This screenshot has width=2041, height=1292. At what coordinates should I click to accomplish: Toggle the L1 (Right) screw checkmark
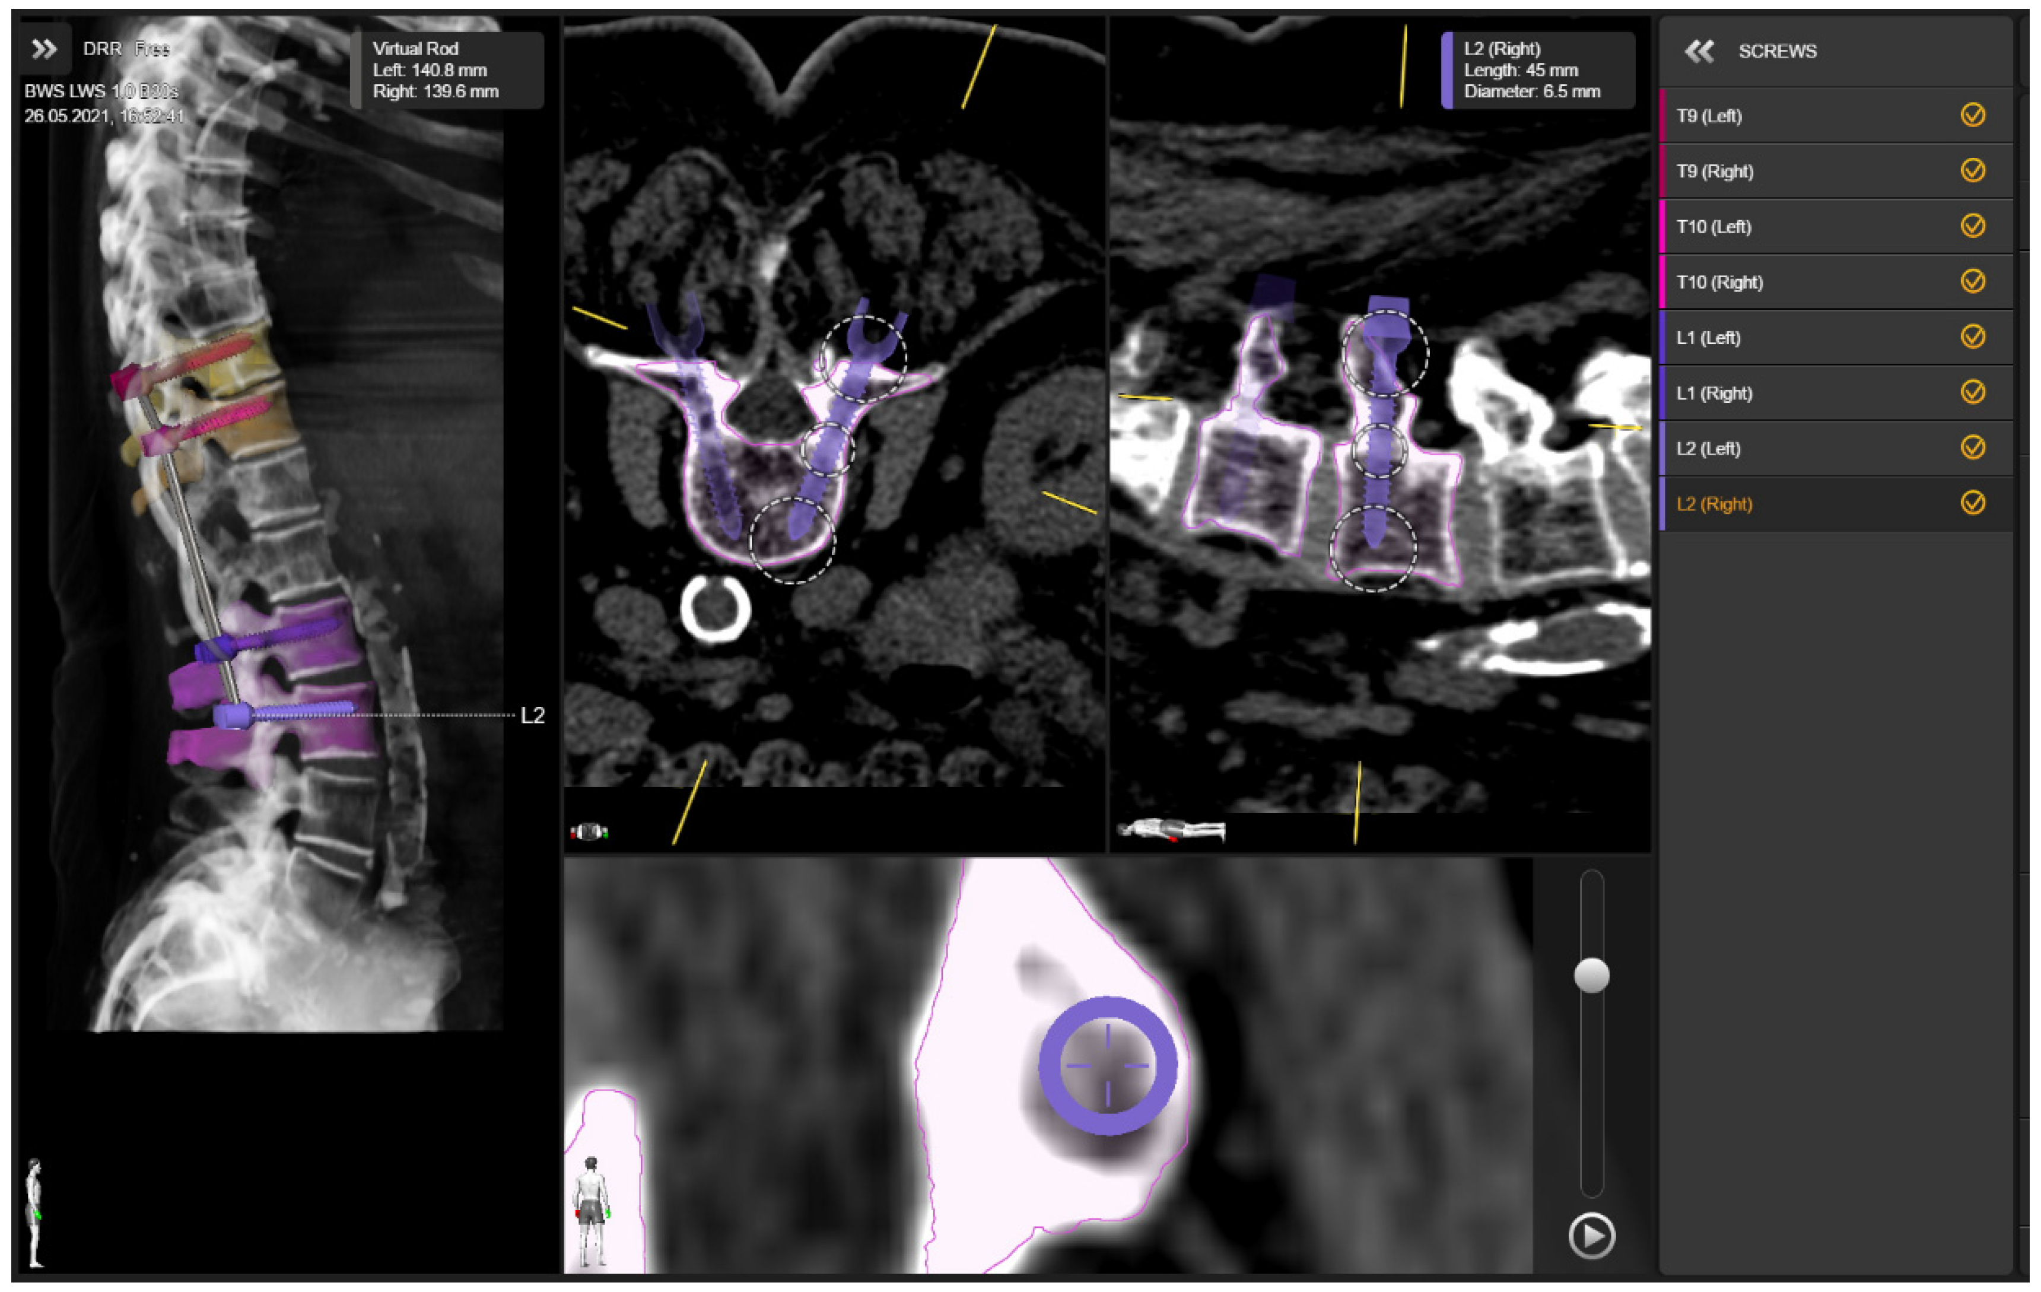pos(1972,392)
